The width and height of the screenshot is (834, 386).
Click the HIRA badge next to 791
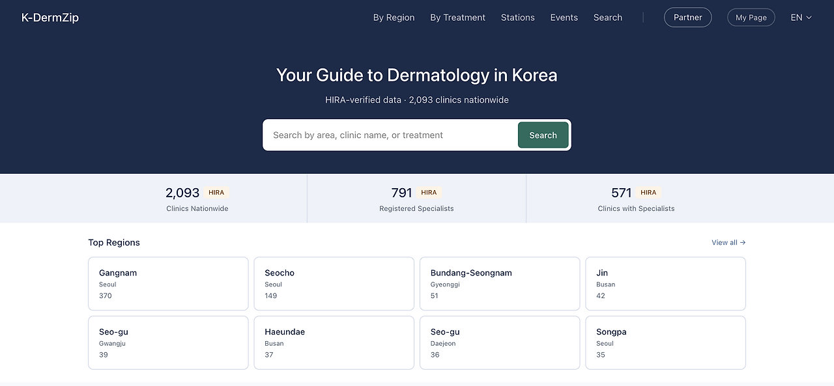[x=429, y=193]
